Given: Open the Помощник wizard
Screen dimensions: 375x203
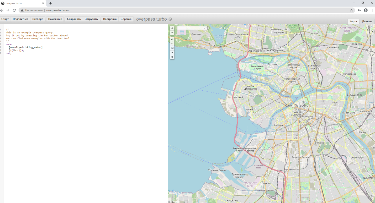Looking at the screenshot, I should click(x=55, y=19).
